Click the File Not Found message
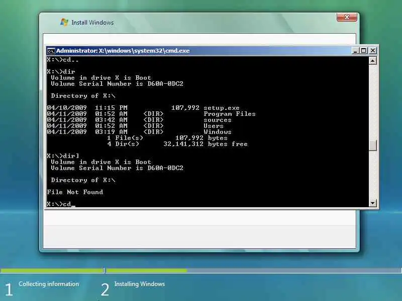Viewport: 402px width, 301px height. click(75, 192)
